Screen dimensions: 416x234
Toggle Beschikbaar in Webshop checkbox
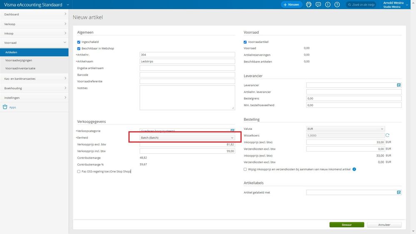click(x=79, y=48)
